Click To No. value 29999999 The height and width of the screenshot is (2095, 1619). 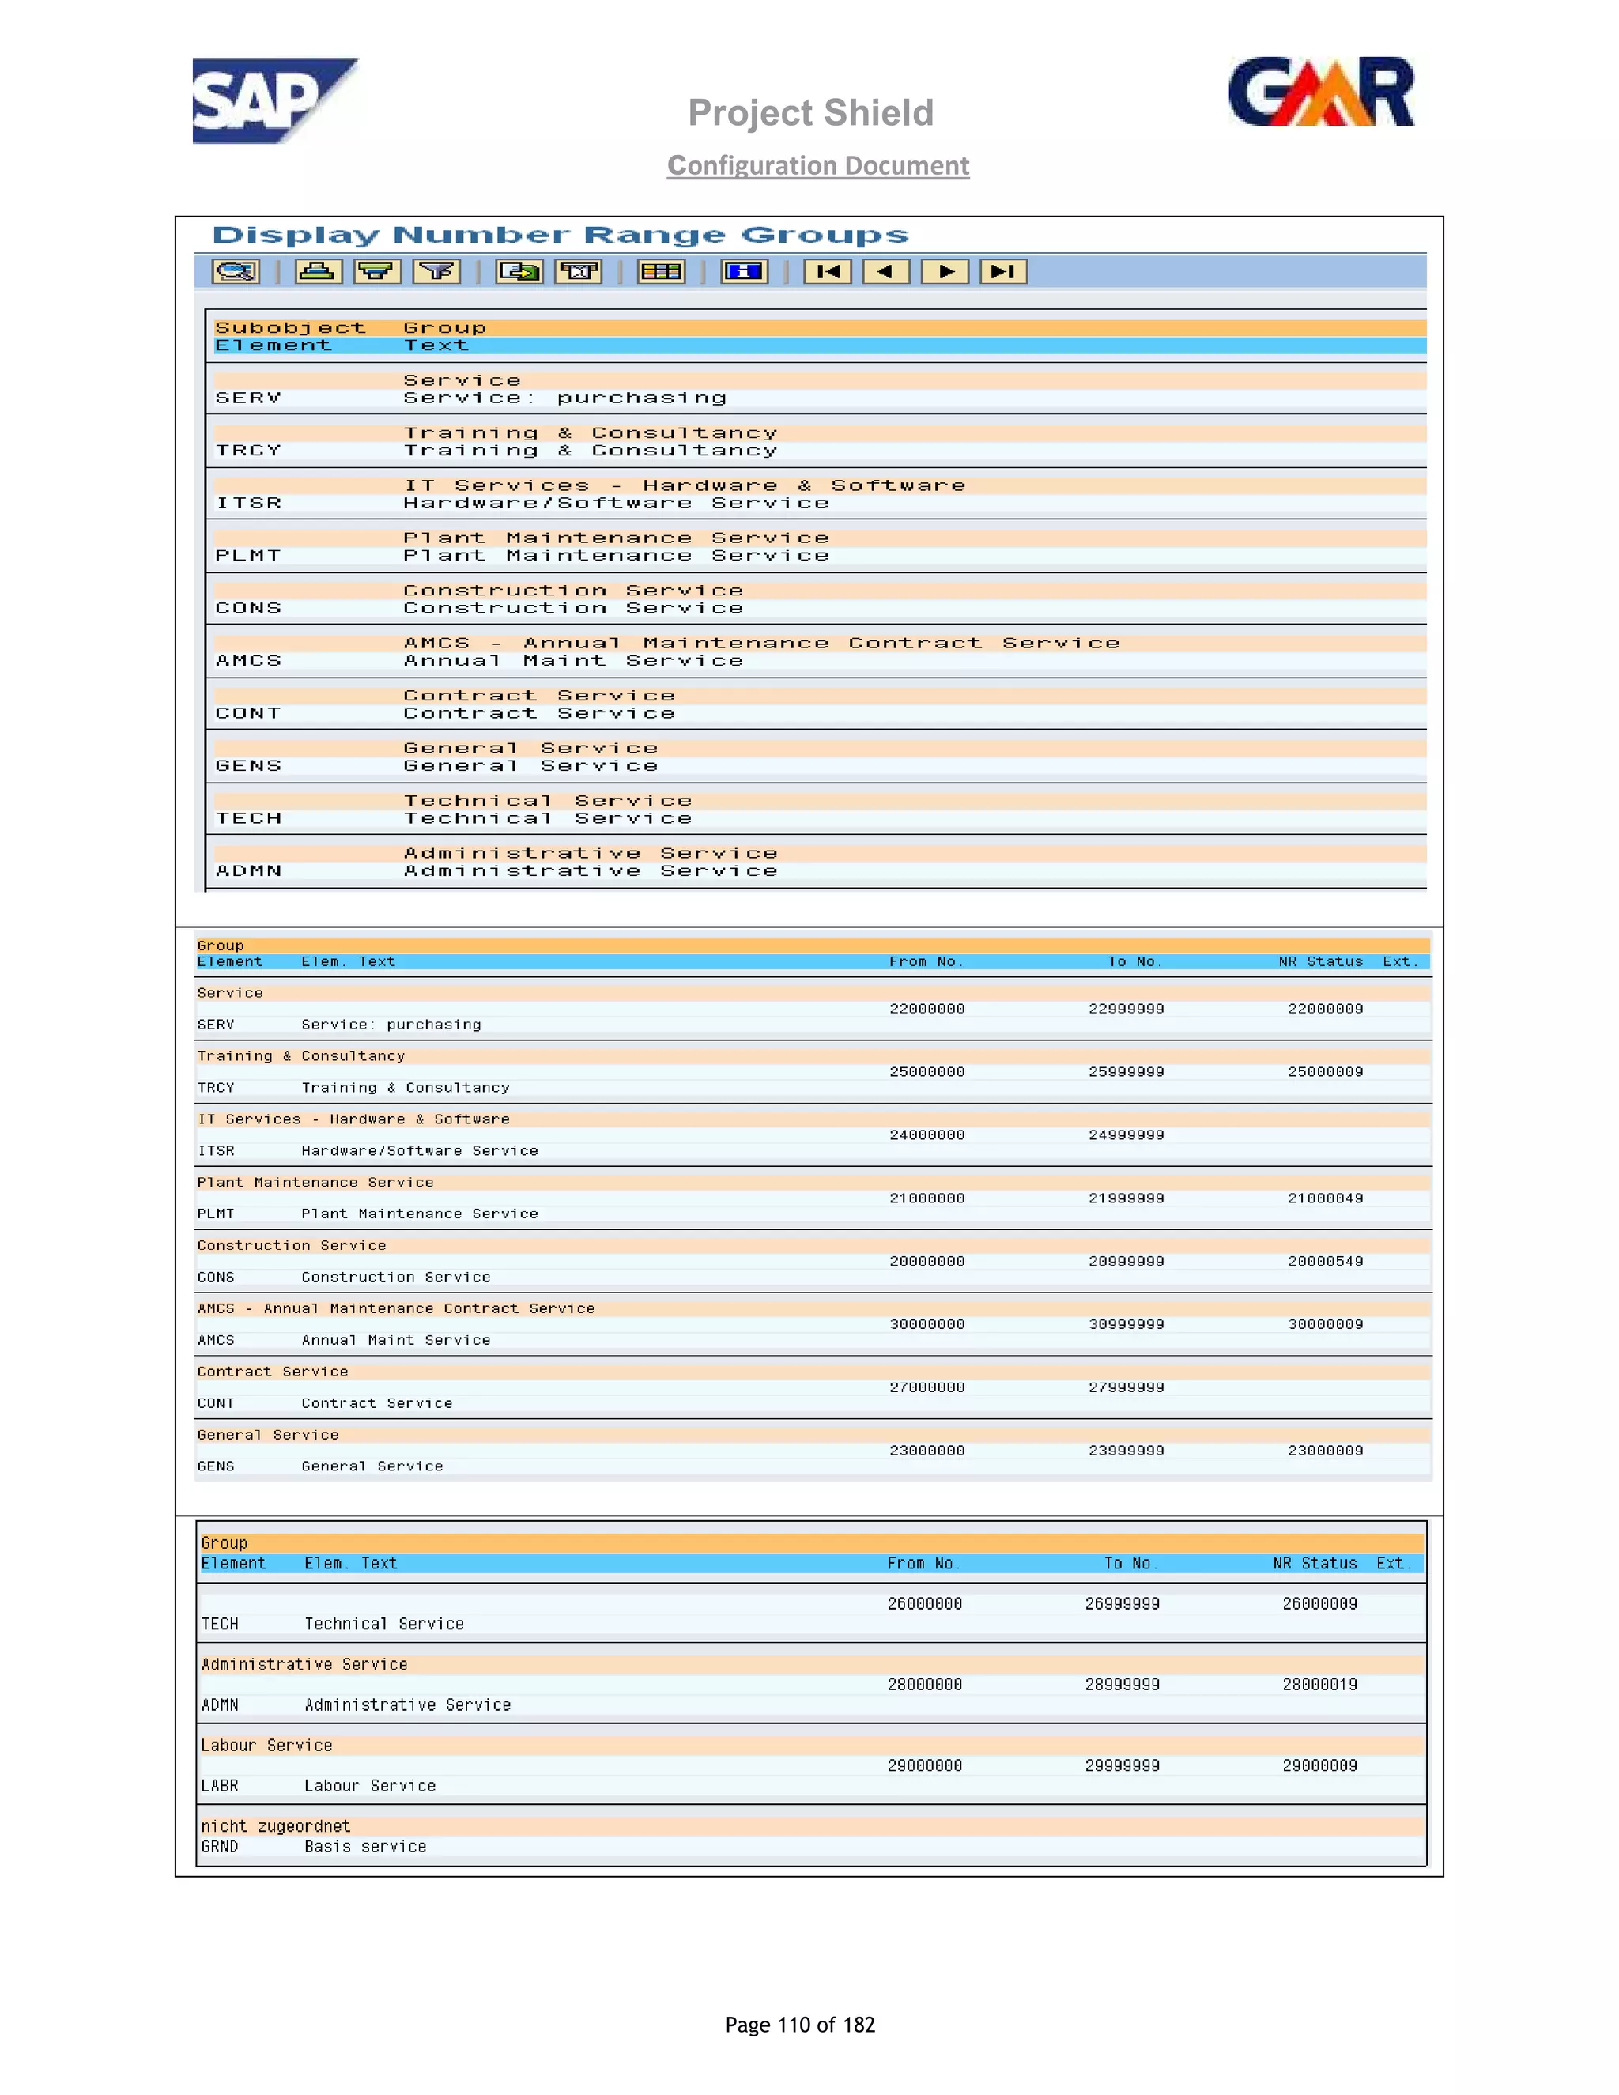(x=1123, y=1766)
